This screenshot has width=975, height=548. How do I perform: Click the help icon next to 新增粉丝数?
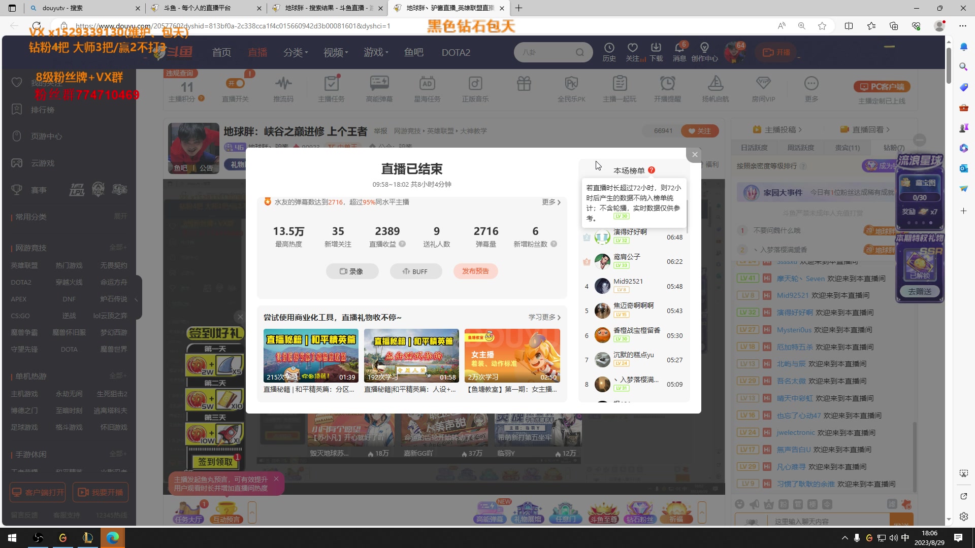coord(554,244)
